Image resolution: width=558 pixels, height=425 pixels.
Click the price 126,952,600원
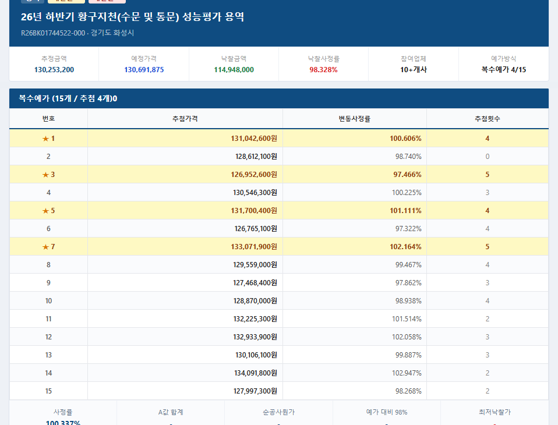(x=254, y=175)
